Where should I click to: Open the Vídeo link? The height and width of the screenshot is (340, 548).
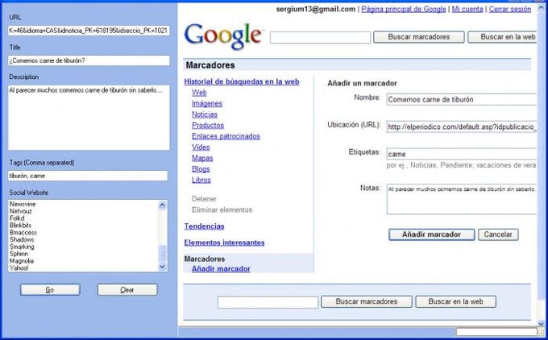pos(201,147)
